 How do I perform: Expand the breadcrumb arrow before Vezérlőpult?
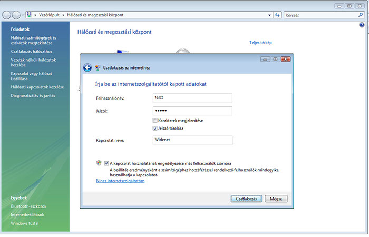click(x=35, y=15)
